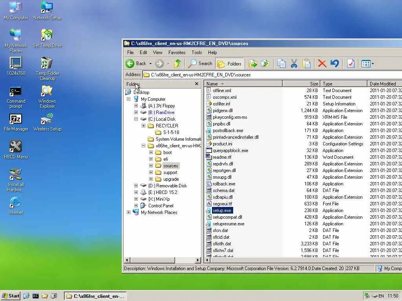
Task: Select the segoeui.ttf font file icon
Action: point(209,204)
